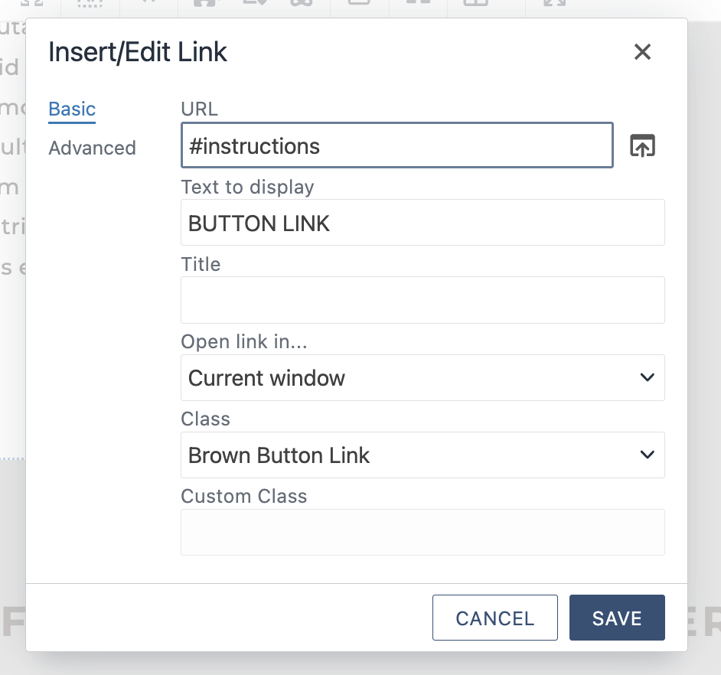Switch to the Advanced tab
Image resolution: width=721 pixels, height=675 pixels.
tap(92, 148)
